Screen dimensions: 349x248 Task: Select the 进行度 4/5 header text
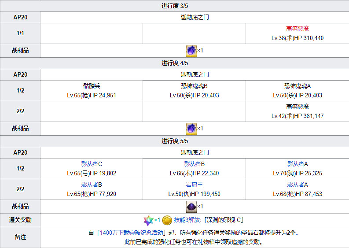[x=175, y=63]
